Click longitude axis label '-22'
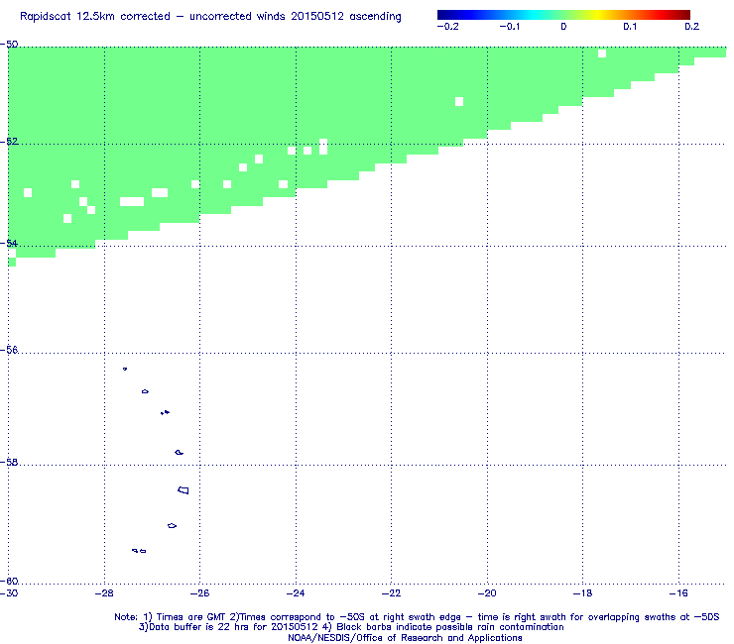 click(x=392, y=593)
